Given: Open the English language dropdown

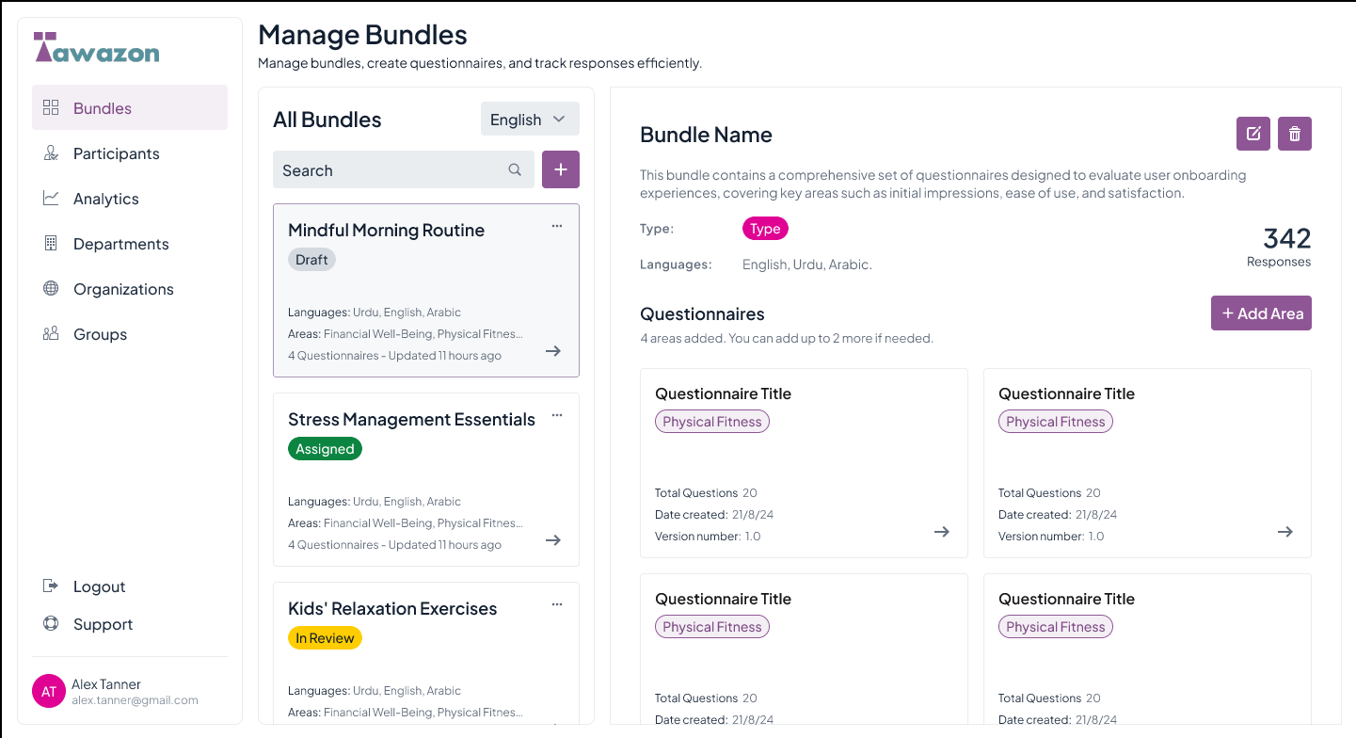Looking at the screenshot, I should (x=529, y=120).
